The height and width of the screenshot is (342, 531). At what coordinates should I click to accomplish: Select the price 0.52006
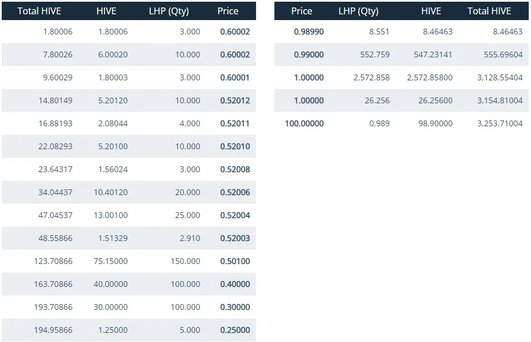click(235, 192)
